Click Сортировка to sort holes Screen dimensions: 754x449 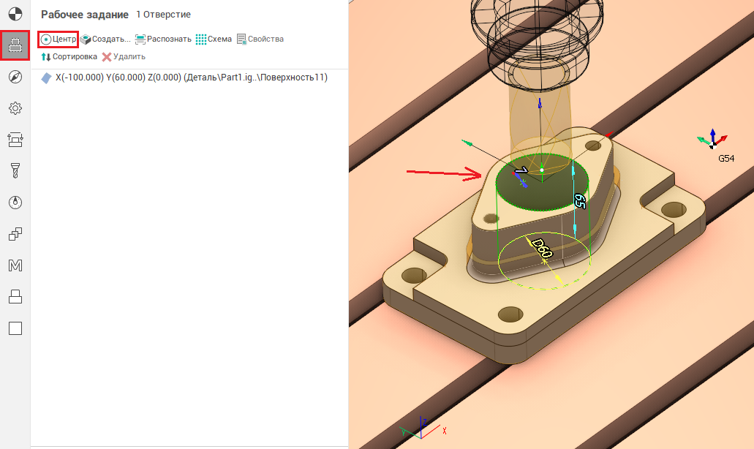point(69,56)
